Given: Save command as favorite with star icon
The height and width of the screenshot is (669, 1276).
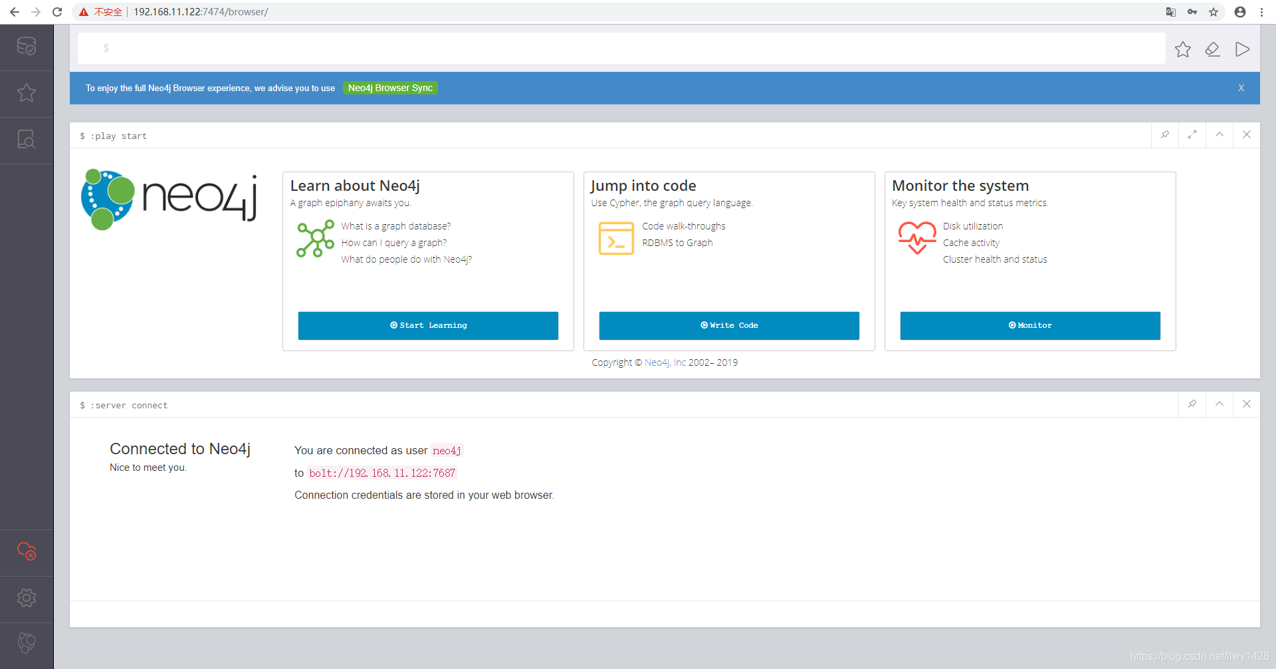Looking at the screenshot, I should [1183, 49].
